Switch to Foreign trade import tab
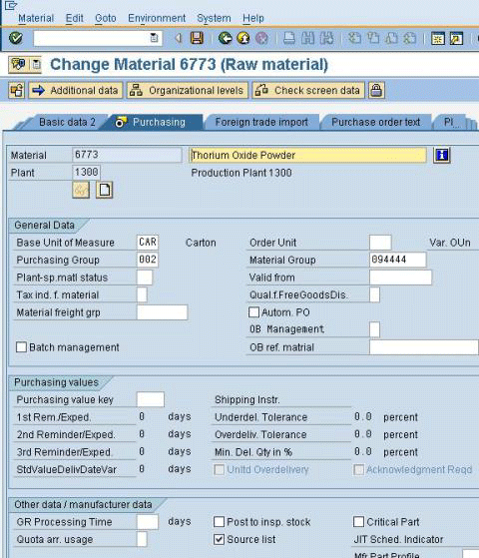The height and width of the screenshot is (558, 479). 261,122
